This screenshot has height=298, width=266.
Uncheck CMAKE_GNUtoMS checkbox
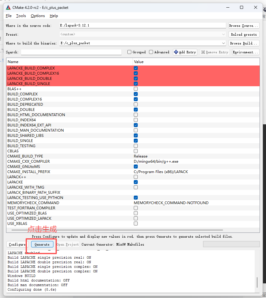click(136, 166)
